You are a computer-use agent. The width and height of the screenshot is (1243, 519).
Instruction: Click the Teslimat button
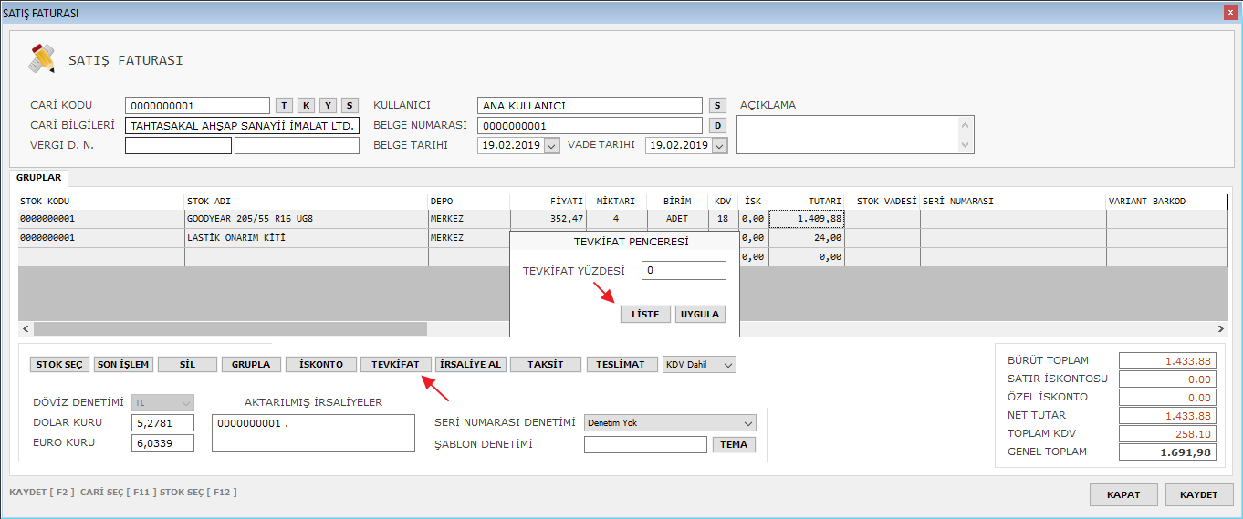621,364
